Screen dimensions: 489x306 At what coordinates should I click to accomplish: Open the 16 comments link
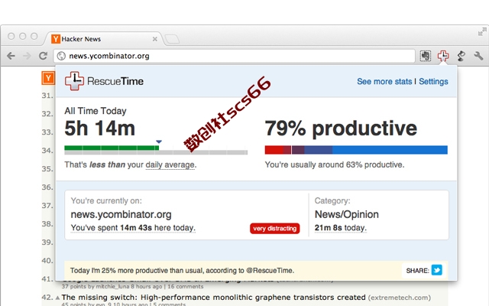(x=185, y=287)
